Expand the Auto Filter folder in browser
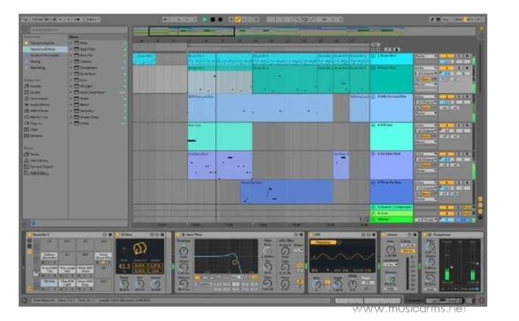 [x=72, y=48]
